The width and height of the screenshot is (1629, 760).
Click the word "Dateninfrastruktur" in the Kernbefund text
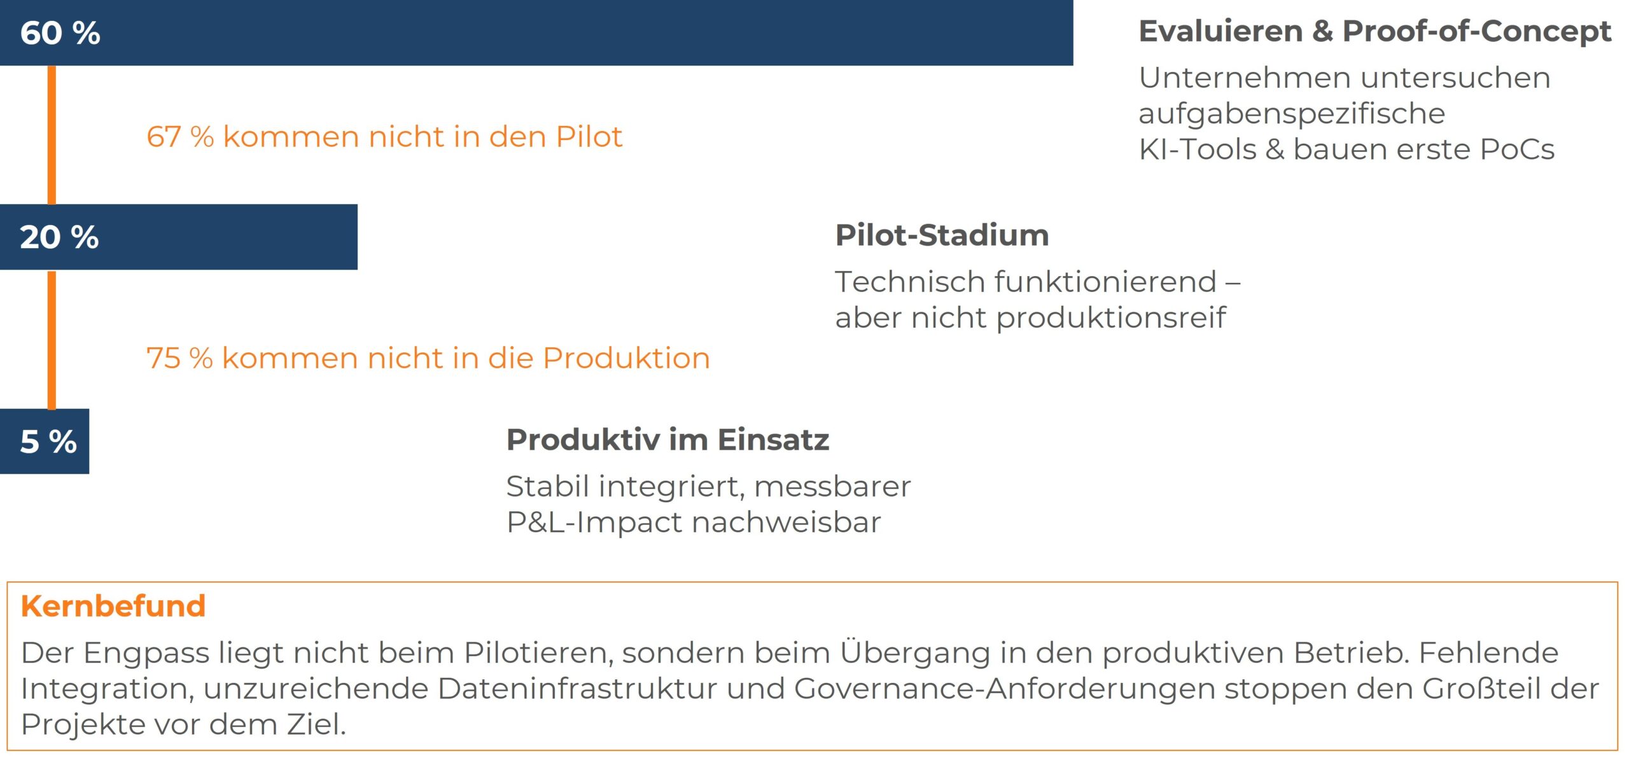577,689
